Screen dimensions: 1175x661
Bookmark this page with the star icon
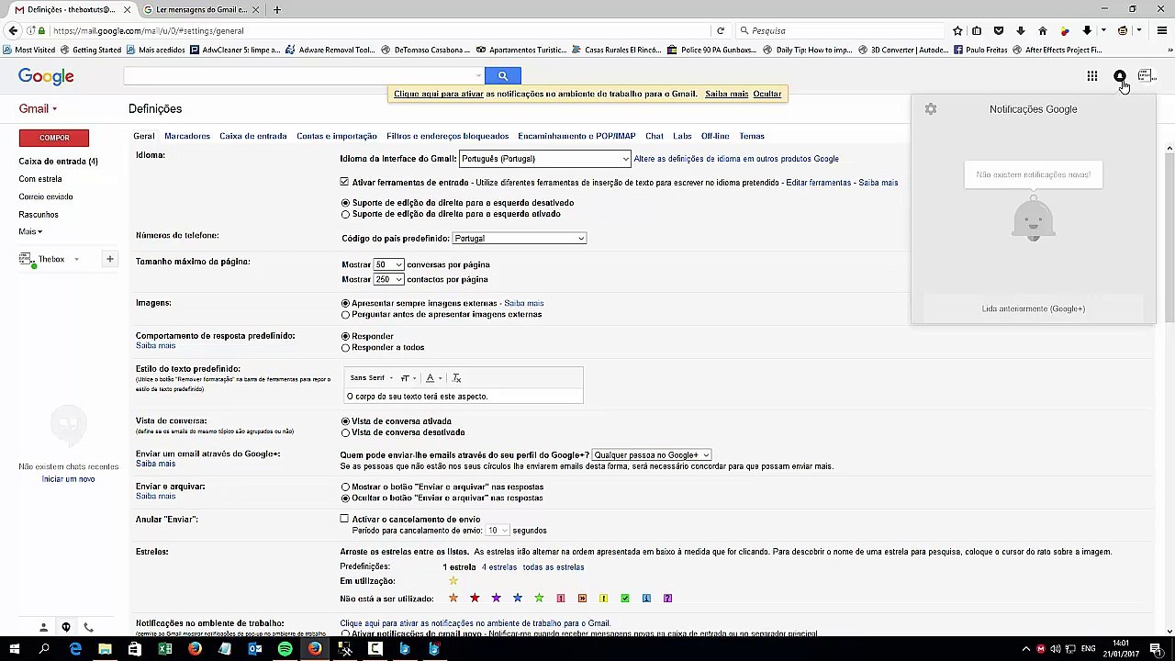point(957,30)
